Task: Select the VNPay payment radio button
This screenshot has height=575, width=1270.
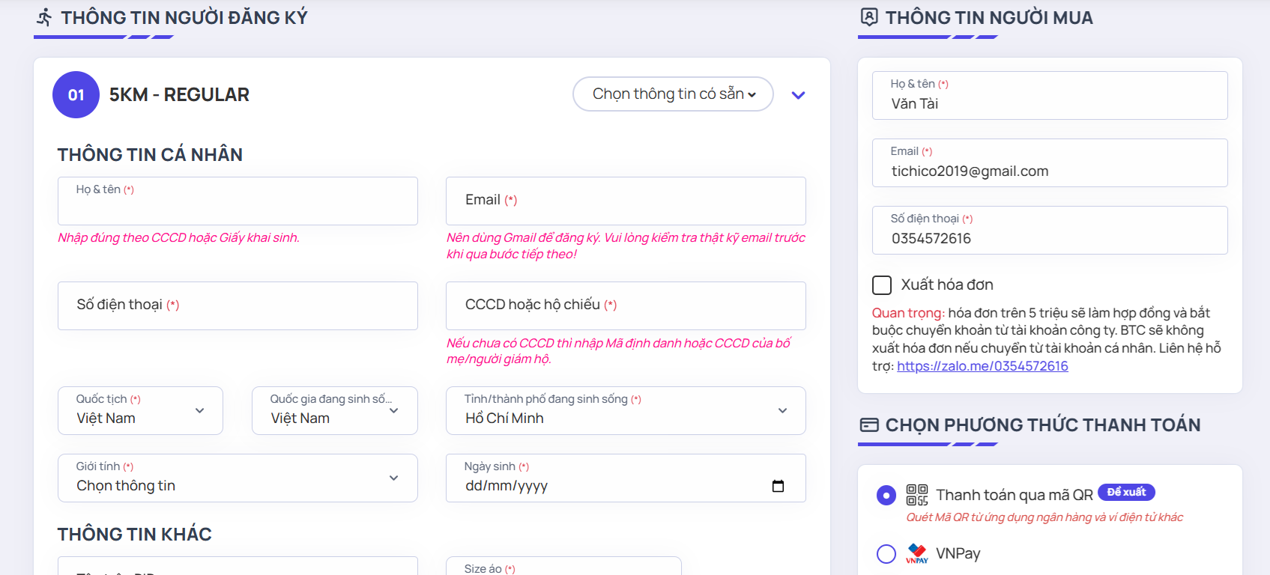Action: point(886,553)
